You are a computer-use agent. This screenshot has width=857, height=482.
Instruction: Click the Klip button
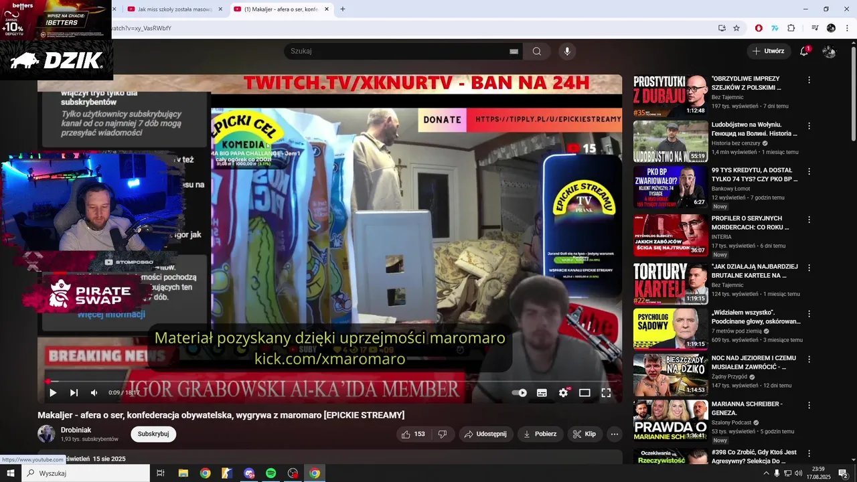click(585, 434)
